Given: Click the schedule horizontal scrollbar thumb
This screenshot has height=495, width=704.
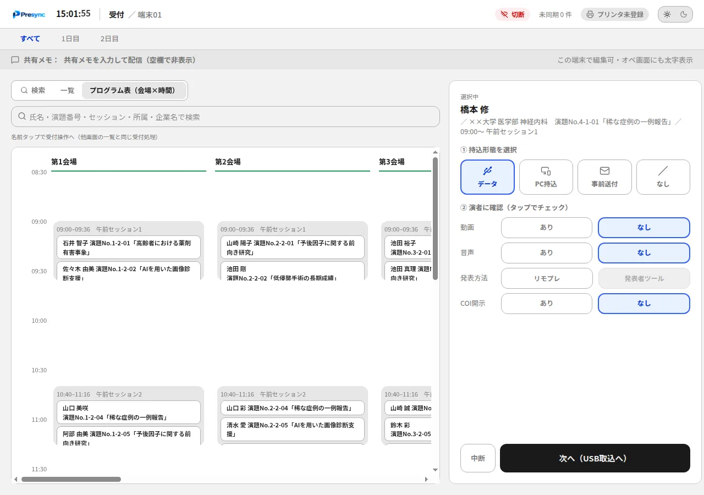Looking at the screenshot, I should click(71, 479).
